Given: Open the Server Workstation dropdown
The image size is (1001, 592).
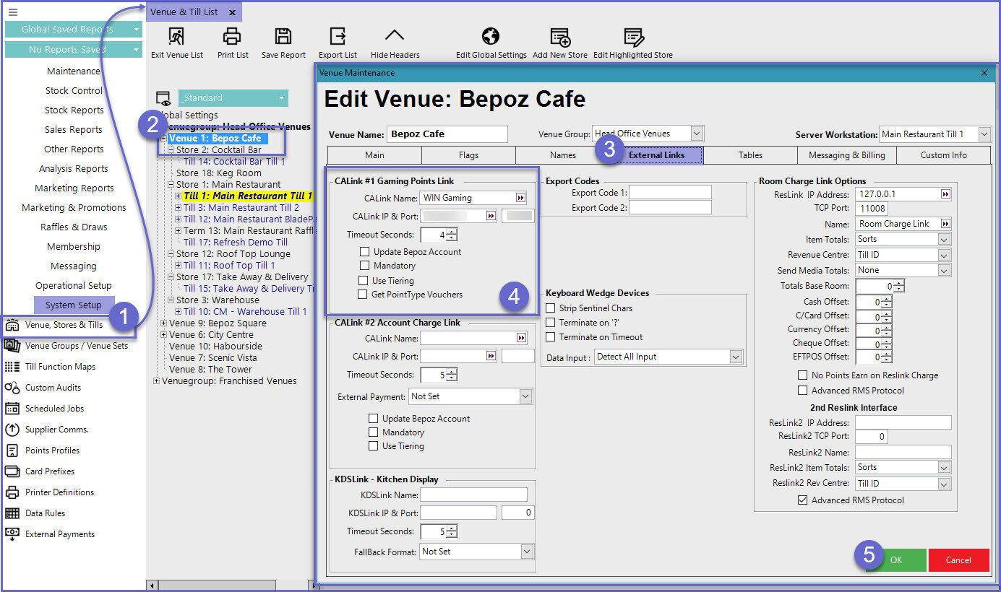Looking at the screenshot, I should 984,134.
